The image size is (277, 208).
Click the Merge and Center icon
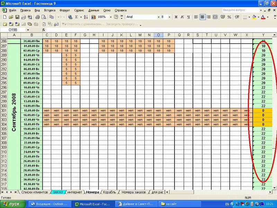pos(215,17)
